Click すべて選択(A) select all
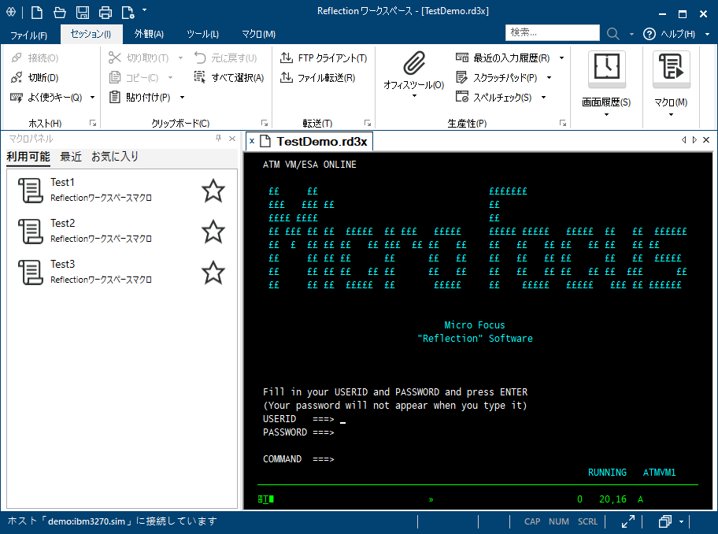Screen dimensions: 718x534 point(229,77)
